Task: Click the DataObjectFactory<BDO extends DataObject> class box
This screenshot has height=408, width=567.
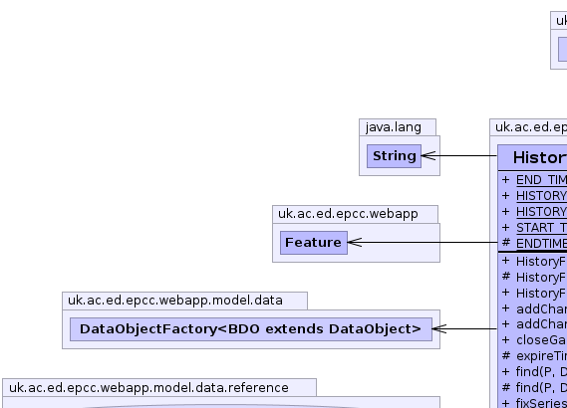Action: (x=250, y=329)
